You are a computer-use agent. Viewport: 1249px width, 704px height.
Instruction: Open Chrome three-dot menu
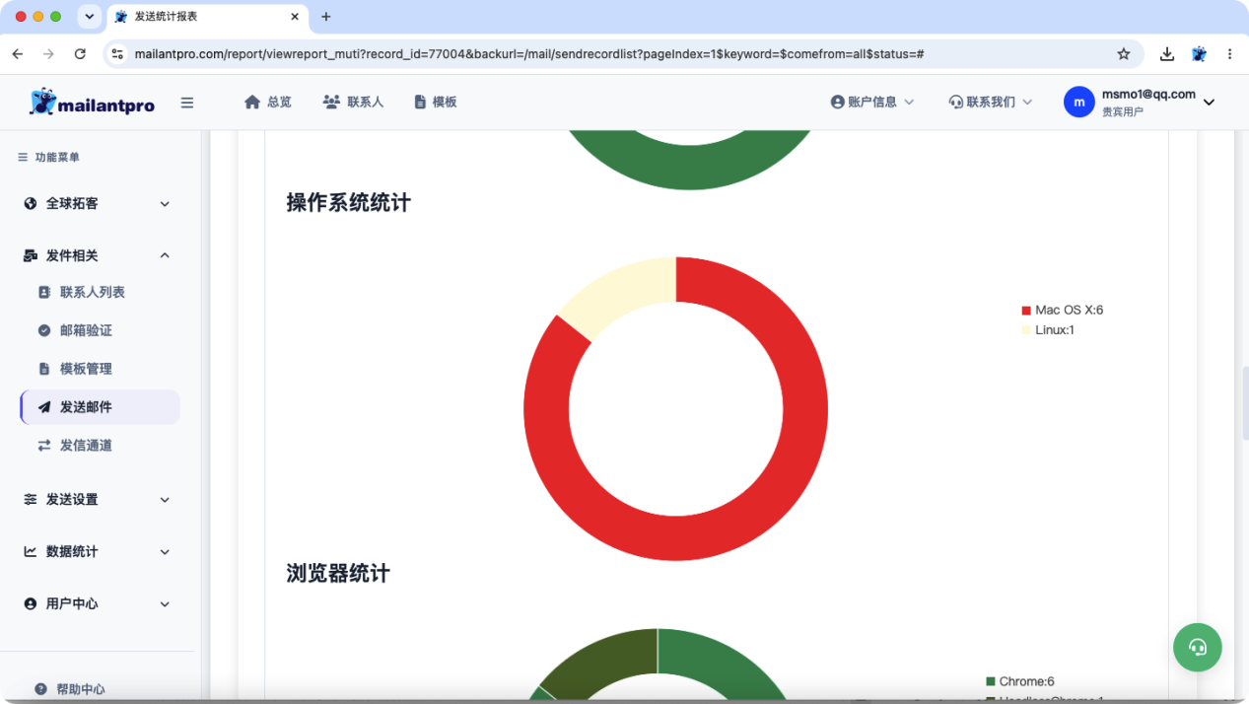(x=1229, y=54)
